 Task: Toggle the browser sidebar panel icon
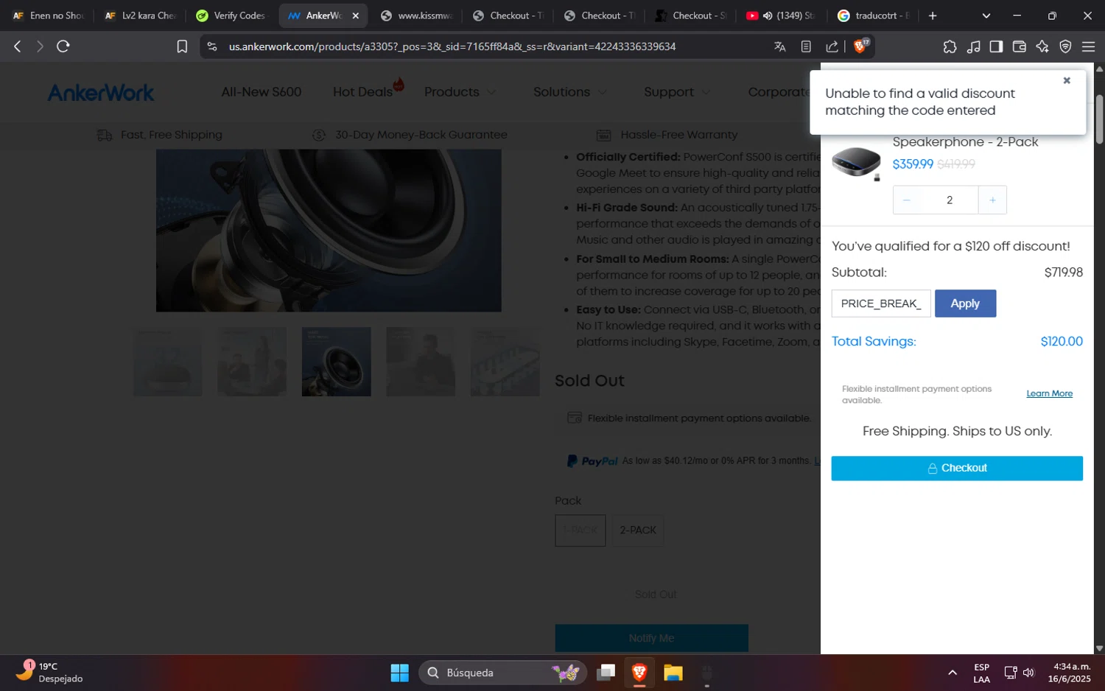tap(996, 46)
